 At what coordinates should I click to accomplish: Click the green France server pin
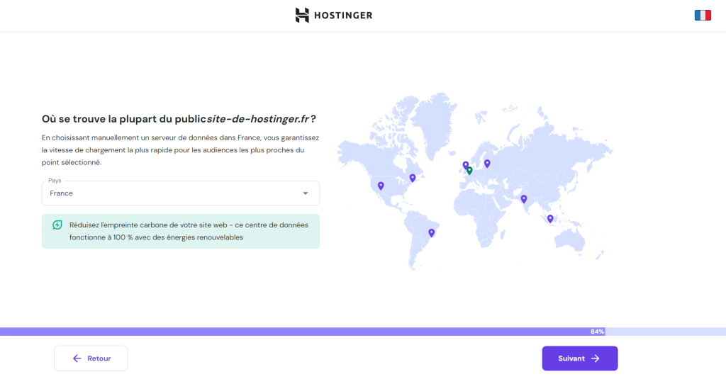[x=469, y=170]
